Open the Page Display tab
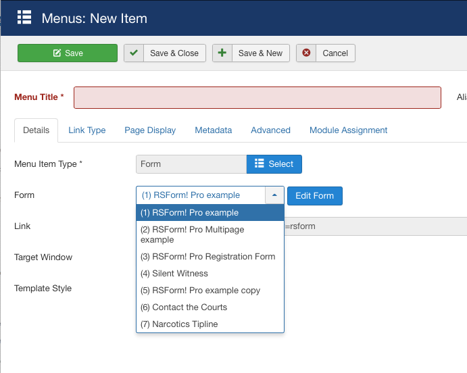This screenshot has width=467, height=373. (150, 130)
